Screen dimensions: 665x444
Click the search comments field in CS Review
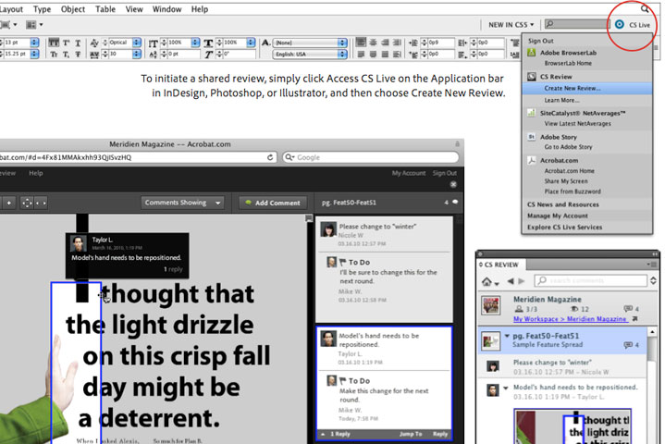pos(590,280)
